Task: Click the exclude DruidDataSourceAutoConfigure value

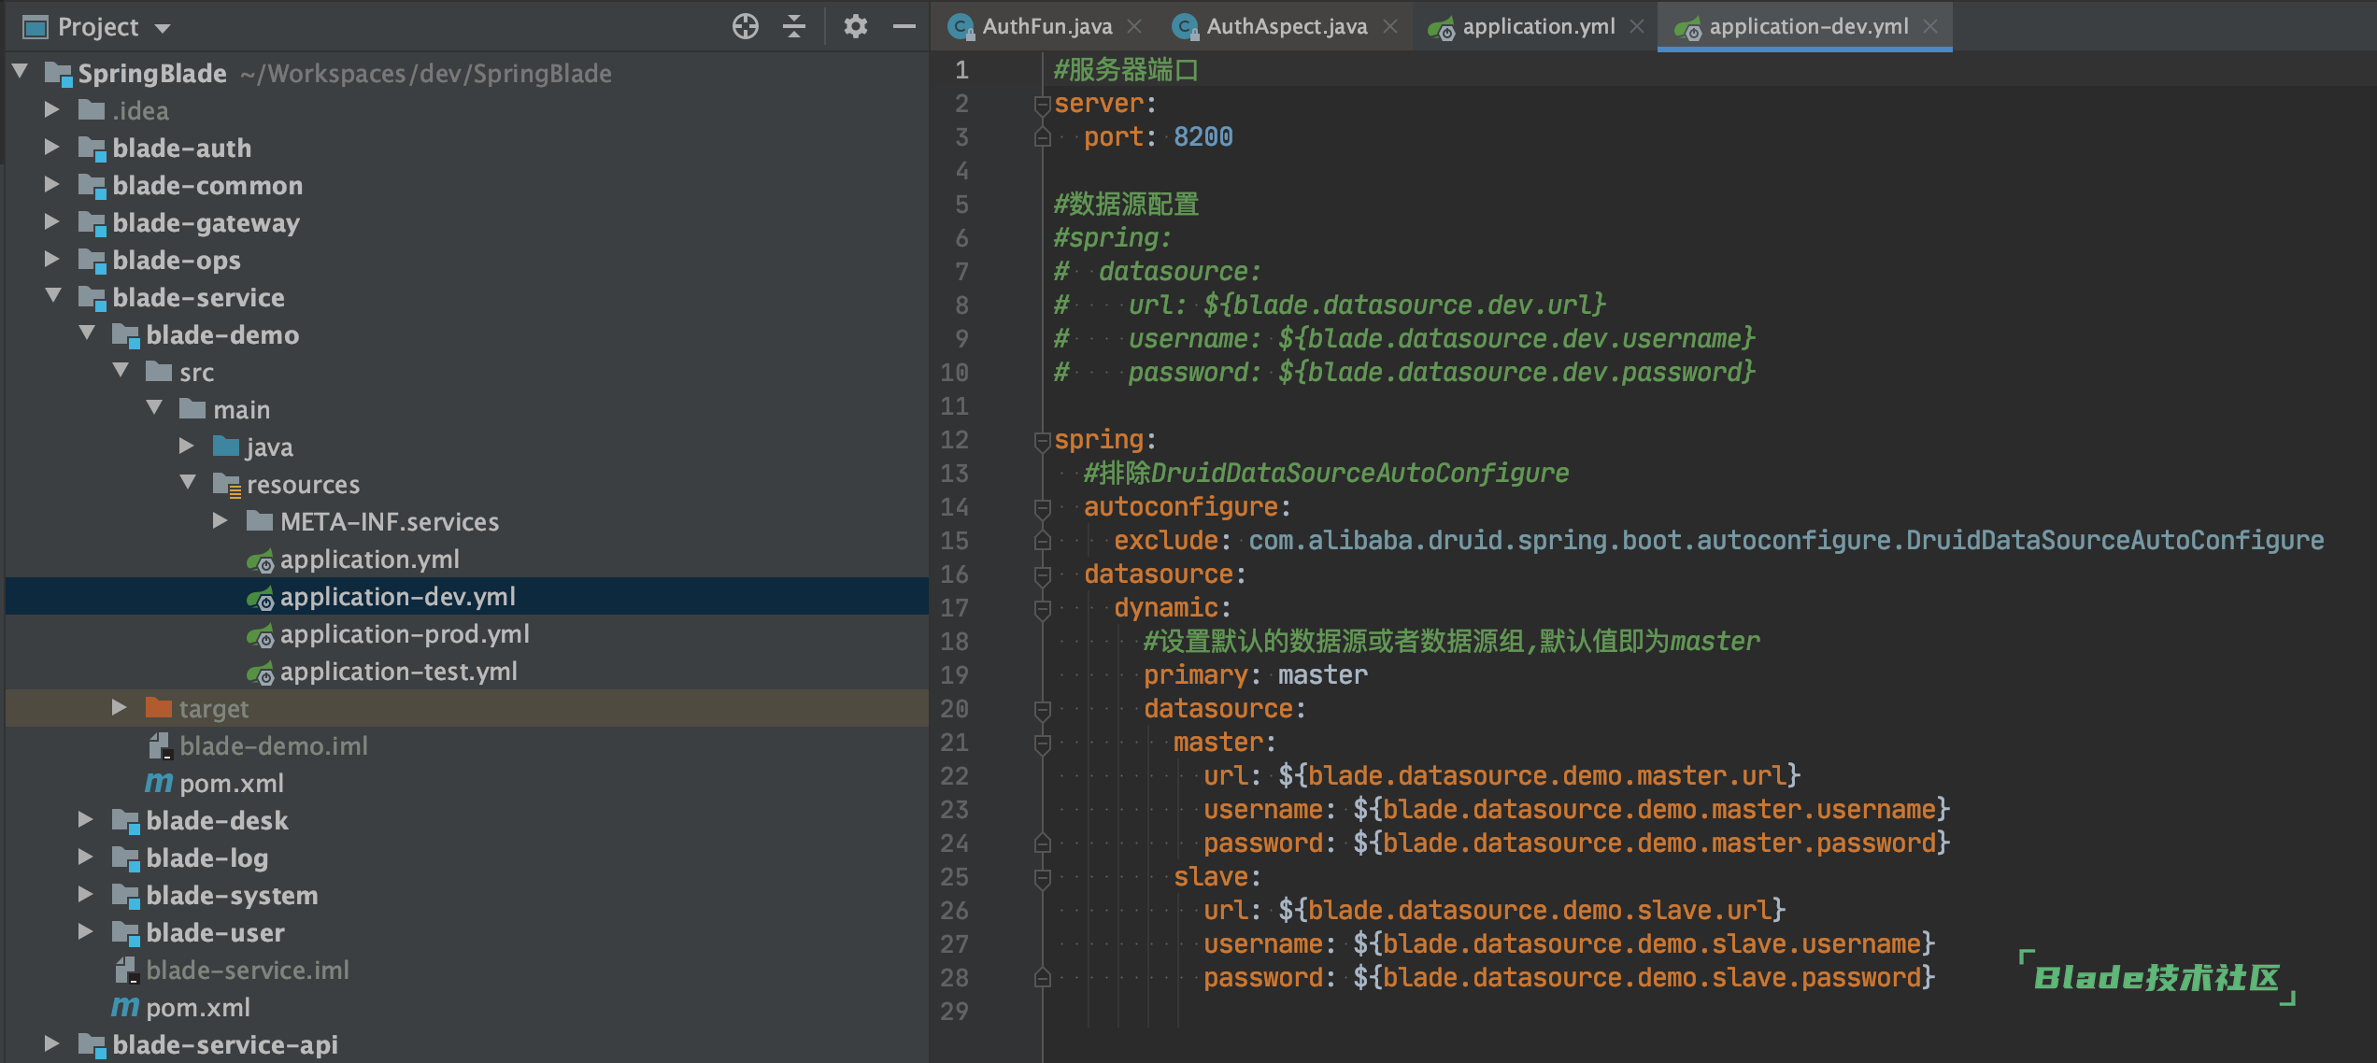Action: coord(1786,541)
